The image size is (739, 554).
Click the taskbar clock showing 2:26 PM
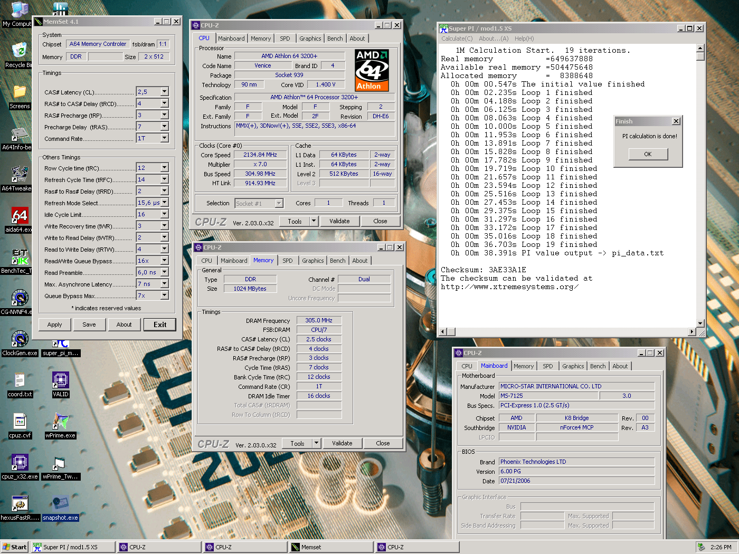pyautogui.click(x=721, y=547)
